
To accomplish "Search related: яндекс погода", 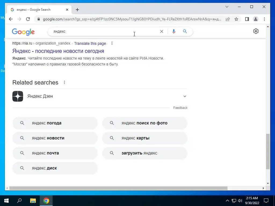I will click(x=55, y=123).
